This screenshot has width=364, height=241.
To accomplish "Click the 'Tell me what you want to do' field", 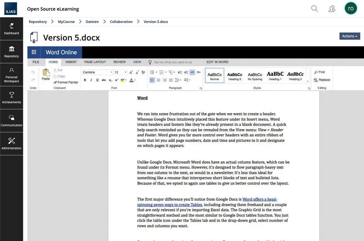I will click(172, 62).
